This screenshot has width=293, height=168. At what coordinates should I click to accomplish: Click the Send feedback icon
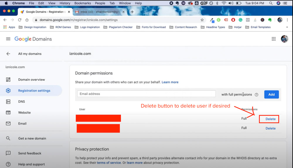[x=8, y=153]
